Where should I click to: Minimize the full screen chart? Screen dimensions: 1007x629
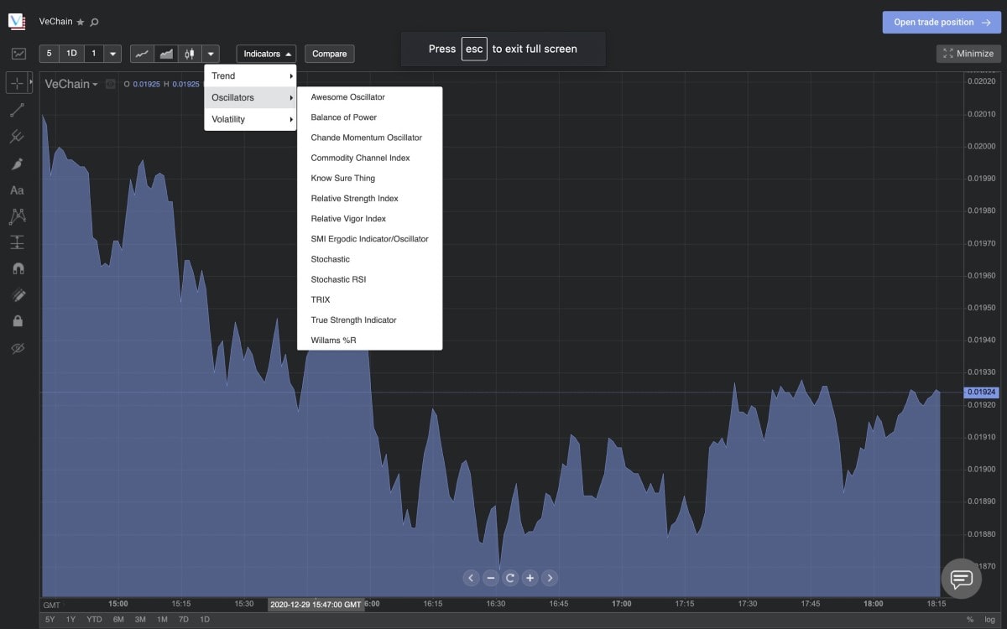[968, 54]
